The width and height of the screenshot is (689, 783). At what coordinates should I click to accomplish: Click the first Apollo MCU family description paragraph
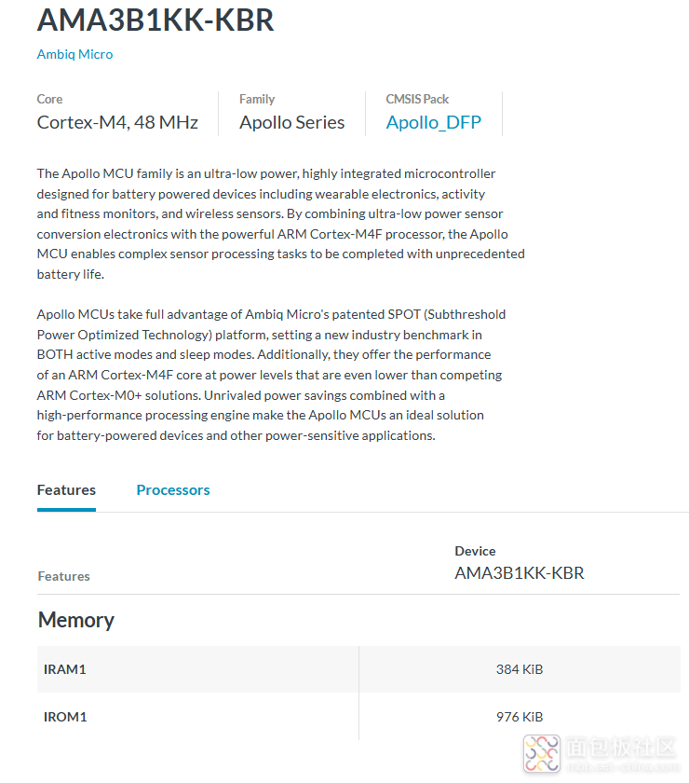pyautogui.click(x=279, y=224)
